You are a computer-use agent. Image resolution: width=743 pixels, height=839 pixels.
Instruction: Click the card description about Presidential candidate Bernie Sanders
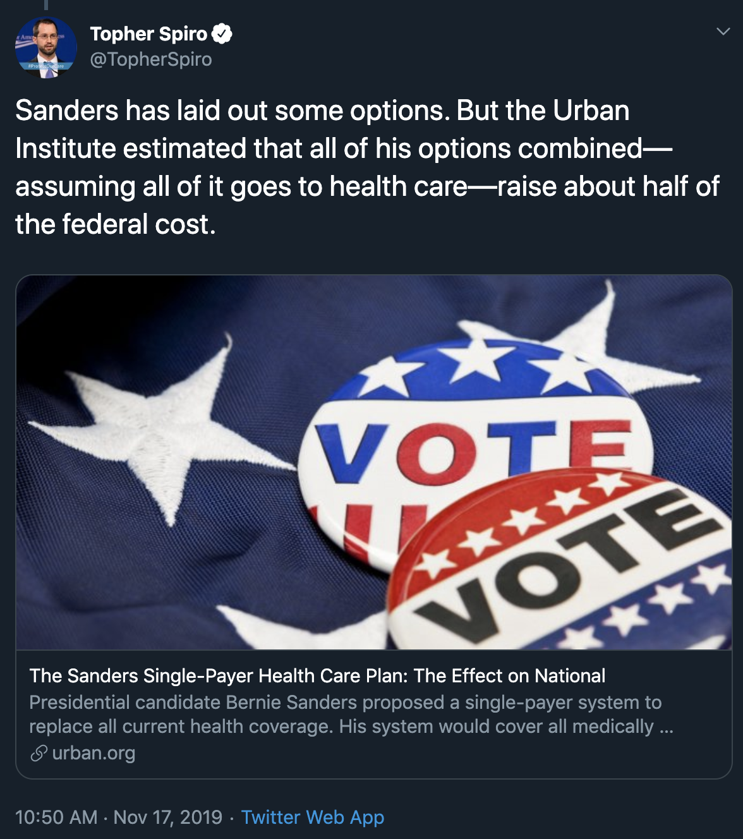(351, 715)
